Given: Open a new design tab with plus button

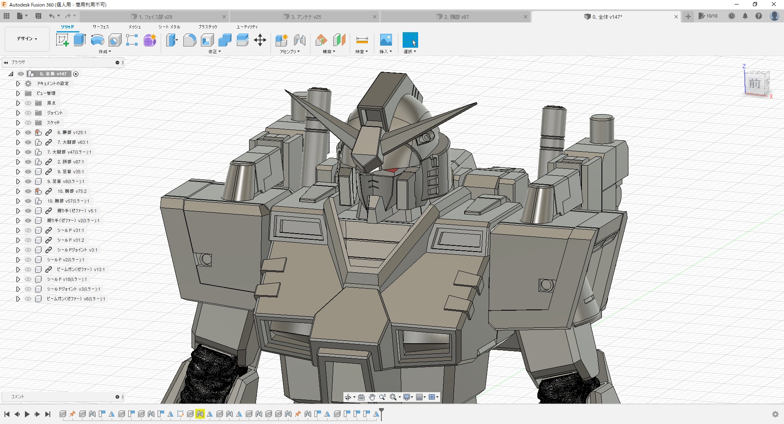Looking at the screenshot, I should 688,16.
